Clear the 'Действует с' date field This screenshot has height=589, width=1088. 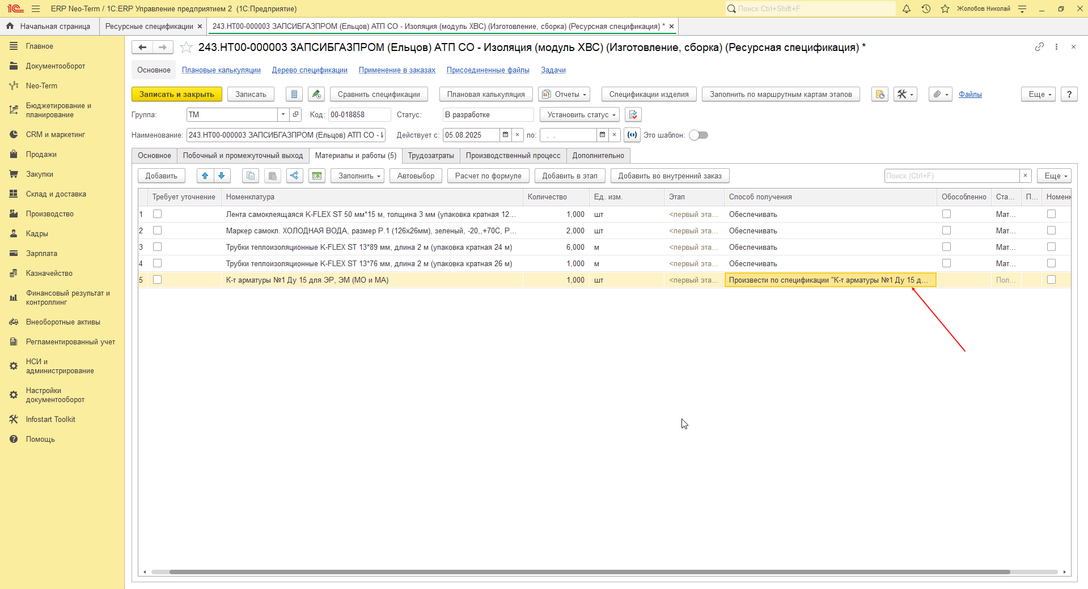(x=517, y=135)
